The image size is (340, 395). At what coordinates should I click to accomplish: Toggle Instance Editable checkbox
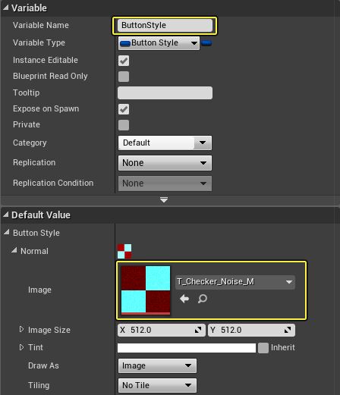(x=124, y=61)
